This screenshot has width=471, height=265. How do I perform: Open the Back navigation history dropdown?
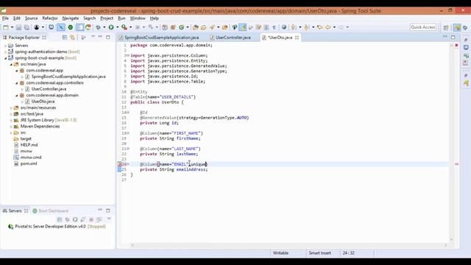click(x=334, y=27)
